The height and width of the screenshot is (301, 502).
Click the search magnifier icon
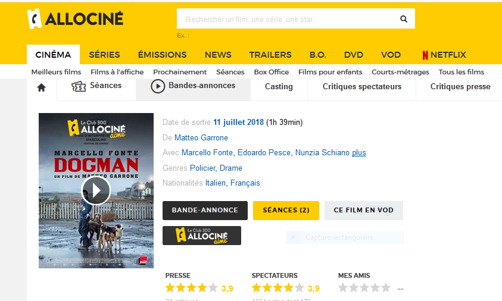(x=404, y=19)
